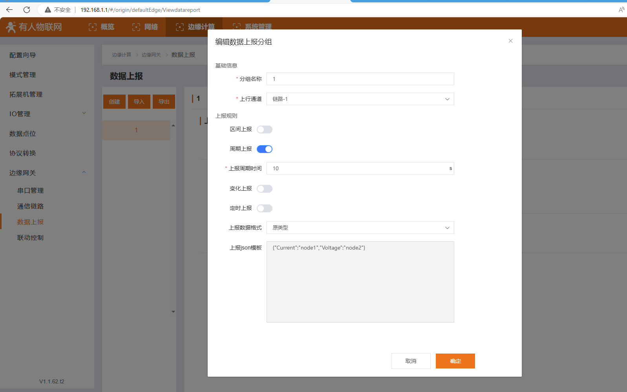Disable the 周期上报 toggle
This screenshot has height=392, width=627.
264,149
